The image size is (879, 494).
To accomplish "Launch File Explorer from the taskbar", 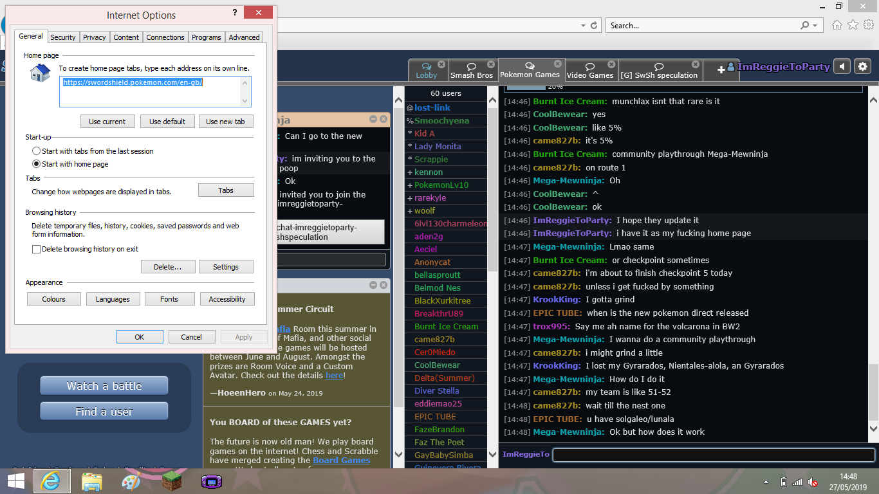I will [91, 481].
